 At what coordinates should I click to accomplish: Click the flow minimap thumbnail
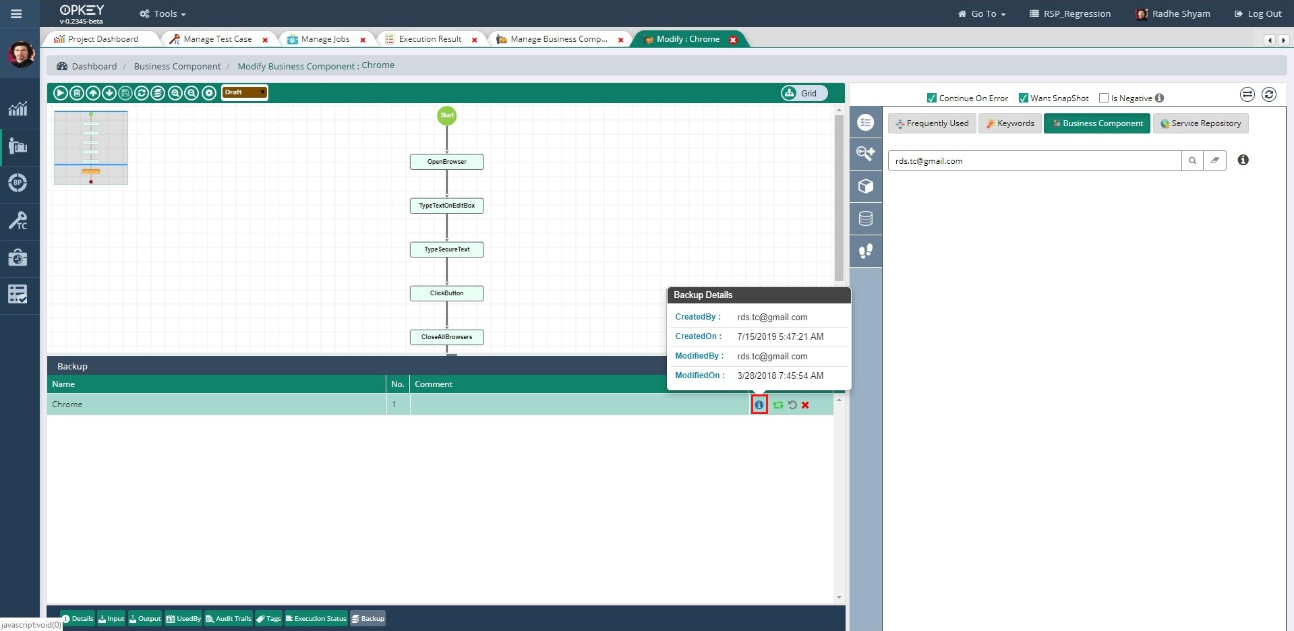coord(91,148)
